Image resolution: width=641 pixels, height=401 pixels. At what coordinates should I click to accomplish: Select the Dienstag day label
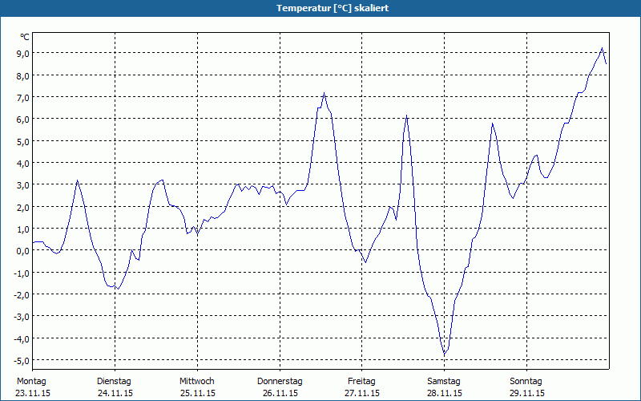pos(114,382)
